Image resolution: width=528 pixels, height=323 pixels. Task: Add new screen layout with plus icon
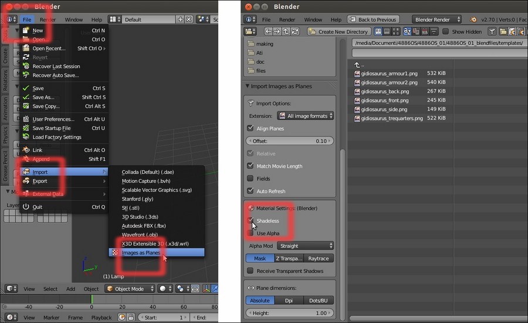coord(181,19)
